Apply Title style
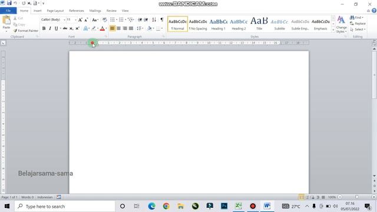This screenshot has height=212, width=377. [x=259, y=24]
